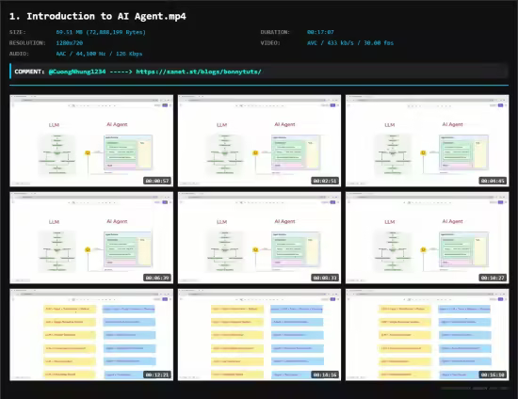Open the thumbnail stamped 00:04:45
The image size is (518, 399).
(x=428, y=140)
